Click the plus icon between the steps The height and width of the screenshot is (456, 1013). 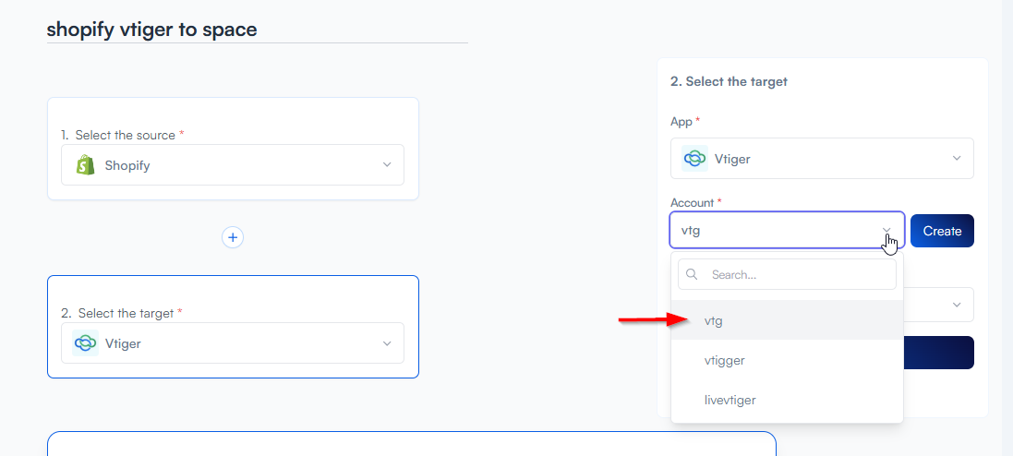coord(233,237)
